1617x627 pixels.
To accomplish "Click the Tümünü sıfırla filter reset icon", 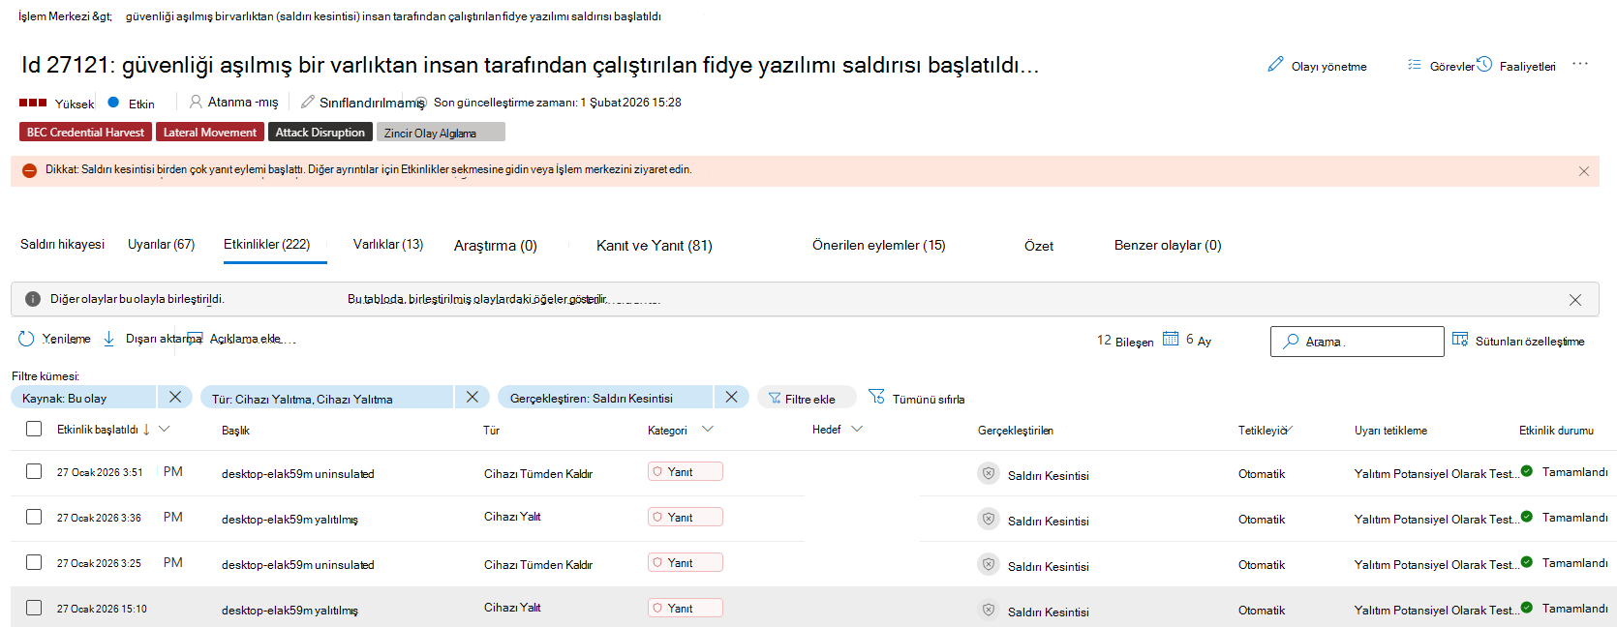I will point(876,396).
